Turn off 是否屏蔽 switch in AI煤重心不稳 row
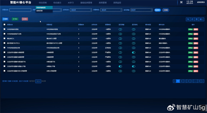The width and height of the screenshot is (207, 113). [120, 67]
